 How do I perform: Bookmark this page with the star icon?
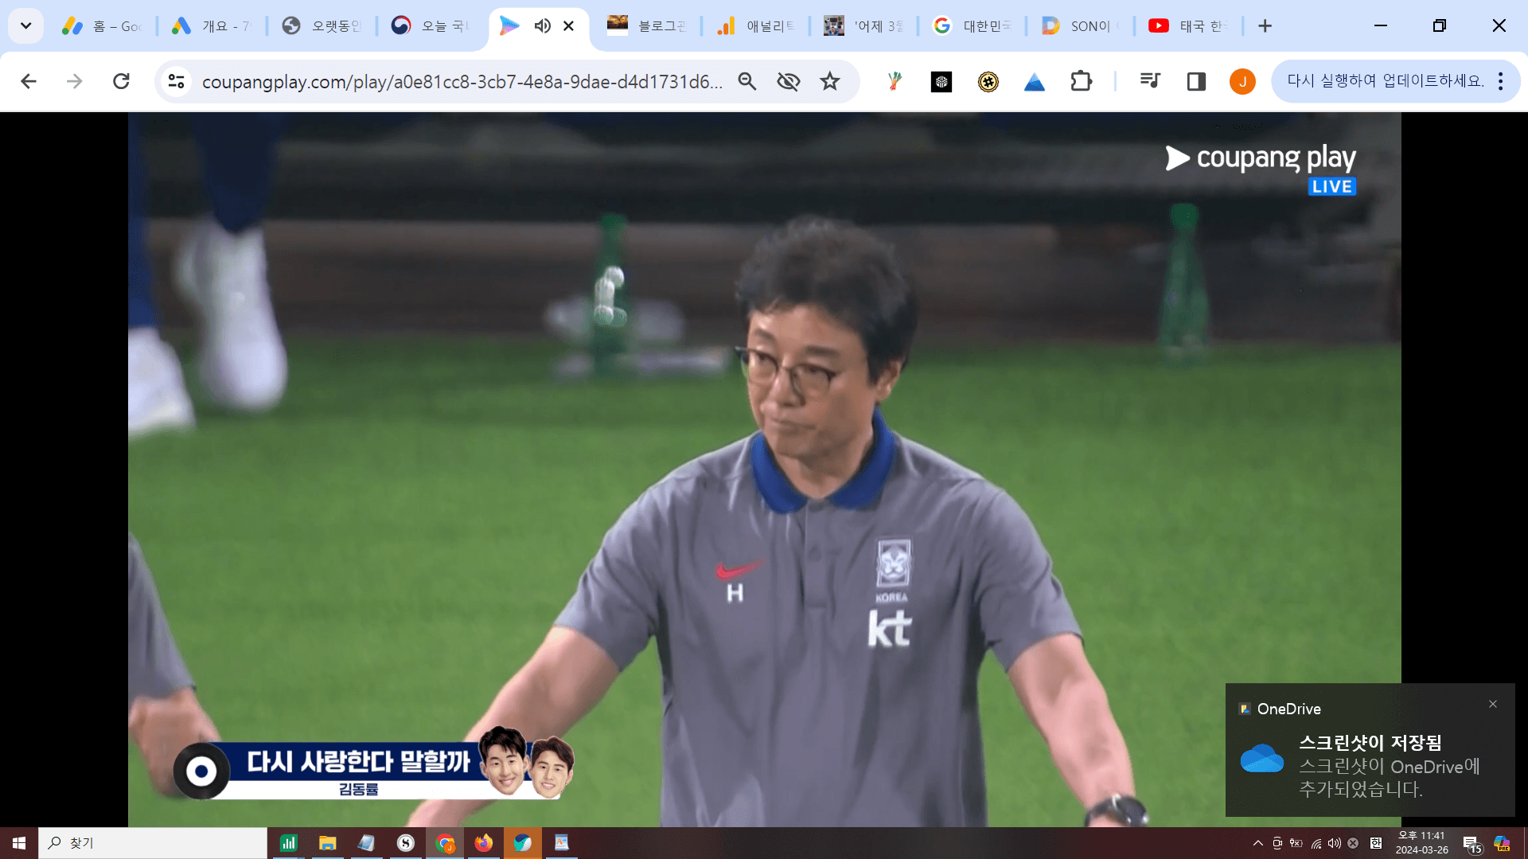point(830,81)
